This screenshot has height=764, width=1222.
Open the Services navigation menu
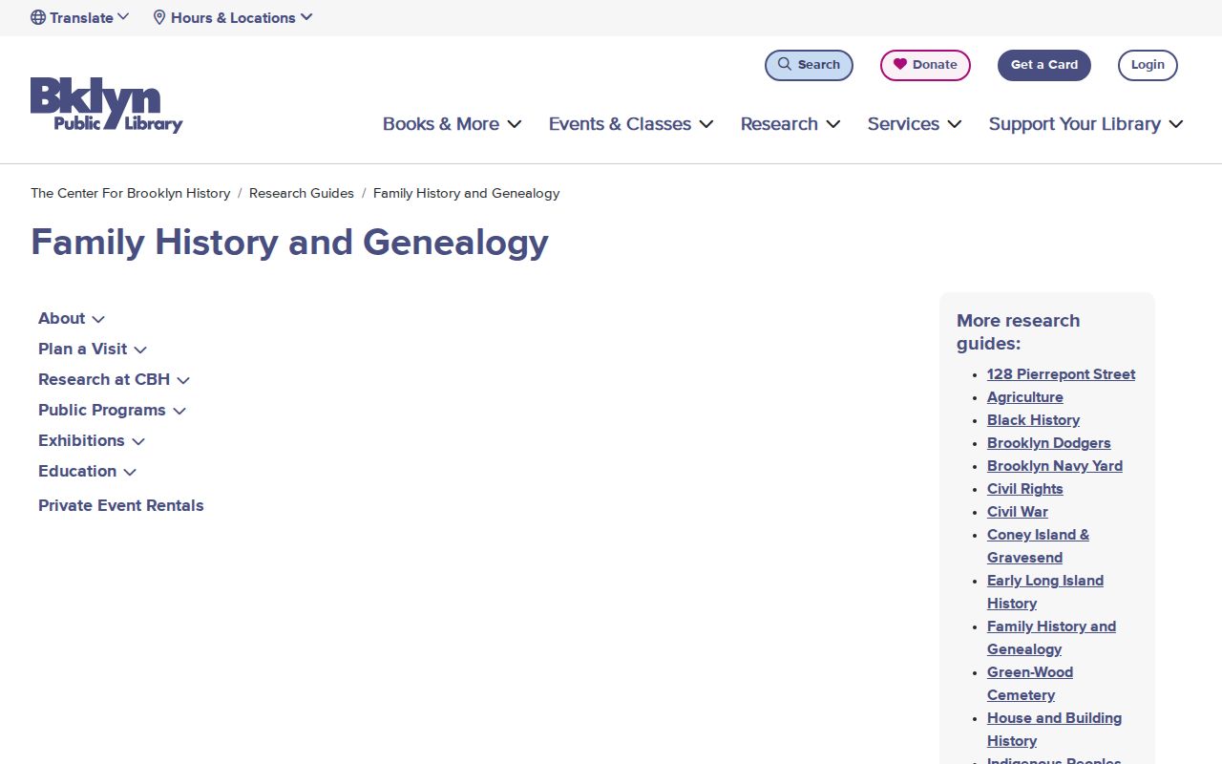[x=915, y=124]
